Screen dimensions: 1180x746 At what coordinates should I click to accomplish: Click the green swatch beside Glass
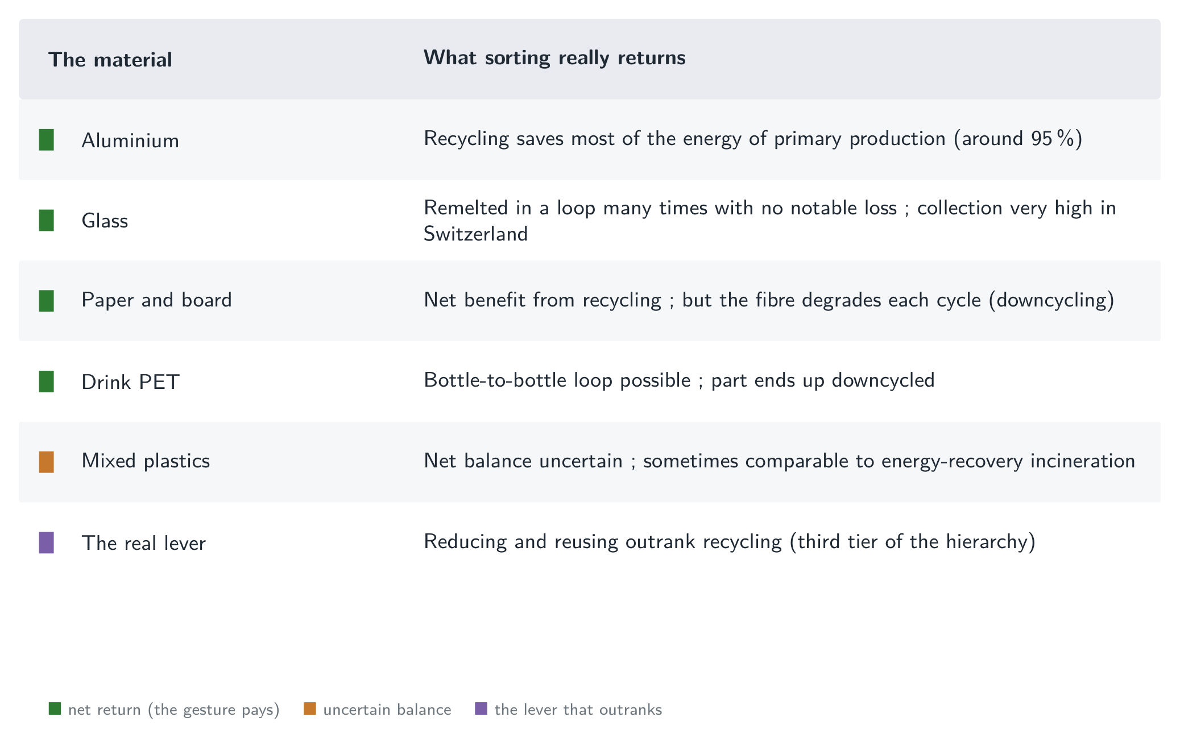click(x=46, y=221)
